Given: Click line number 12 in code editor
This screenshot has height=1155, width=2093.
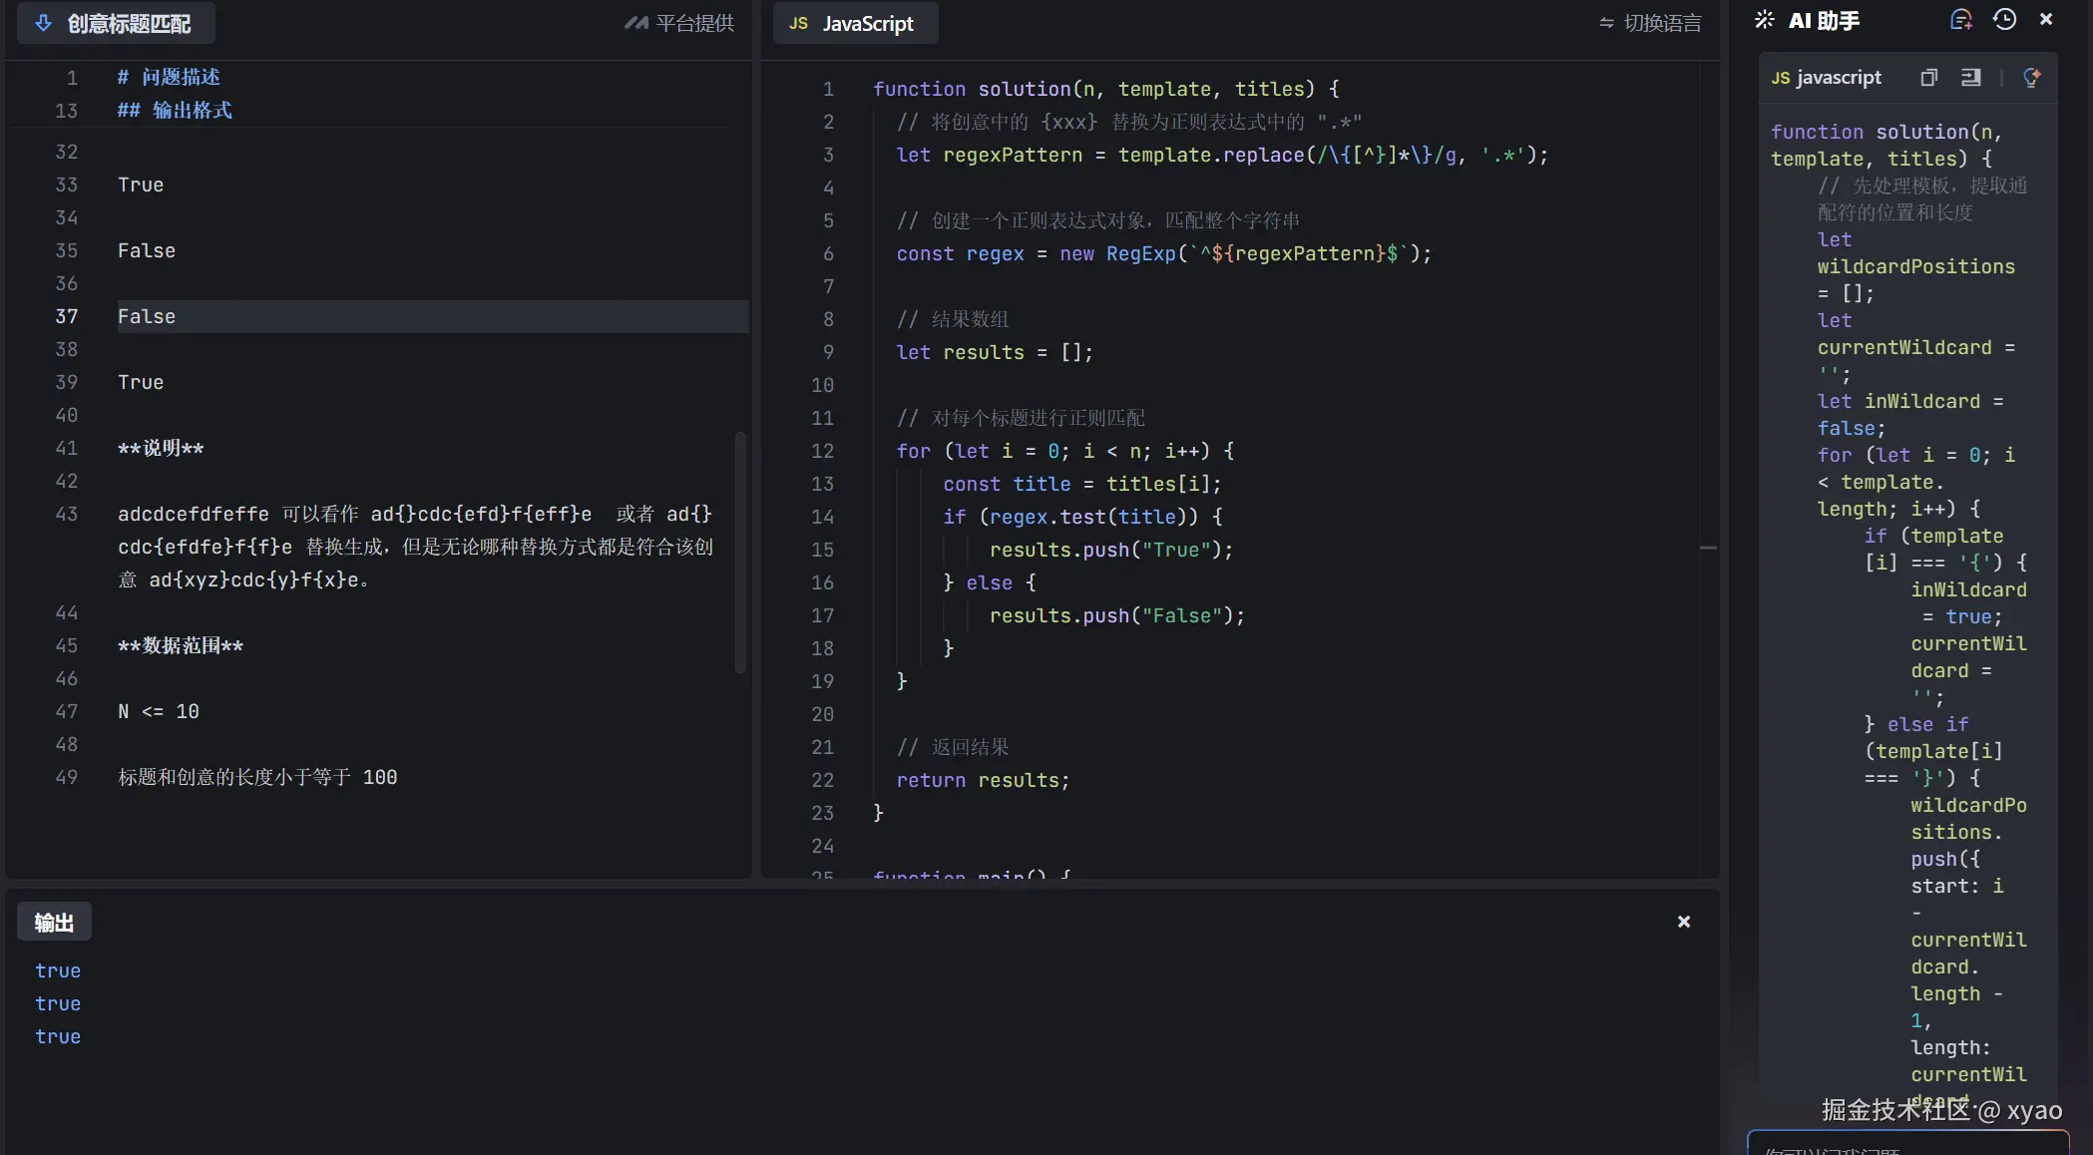Looking at the screenshot, I should pyautogui.click(x=822, y=451).
